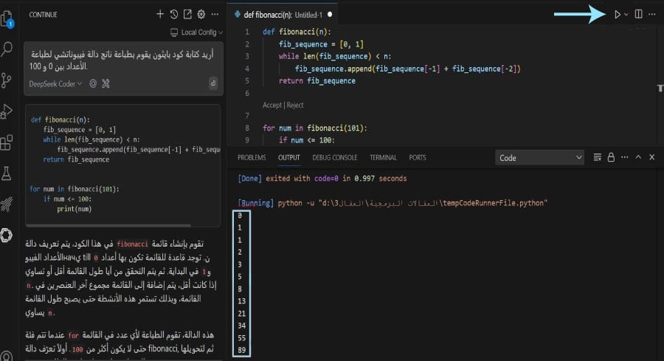Click the tools icon next to @
The height and width of the screenshot is (361, 664).
(106, 83)
